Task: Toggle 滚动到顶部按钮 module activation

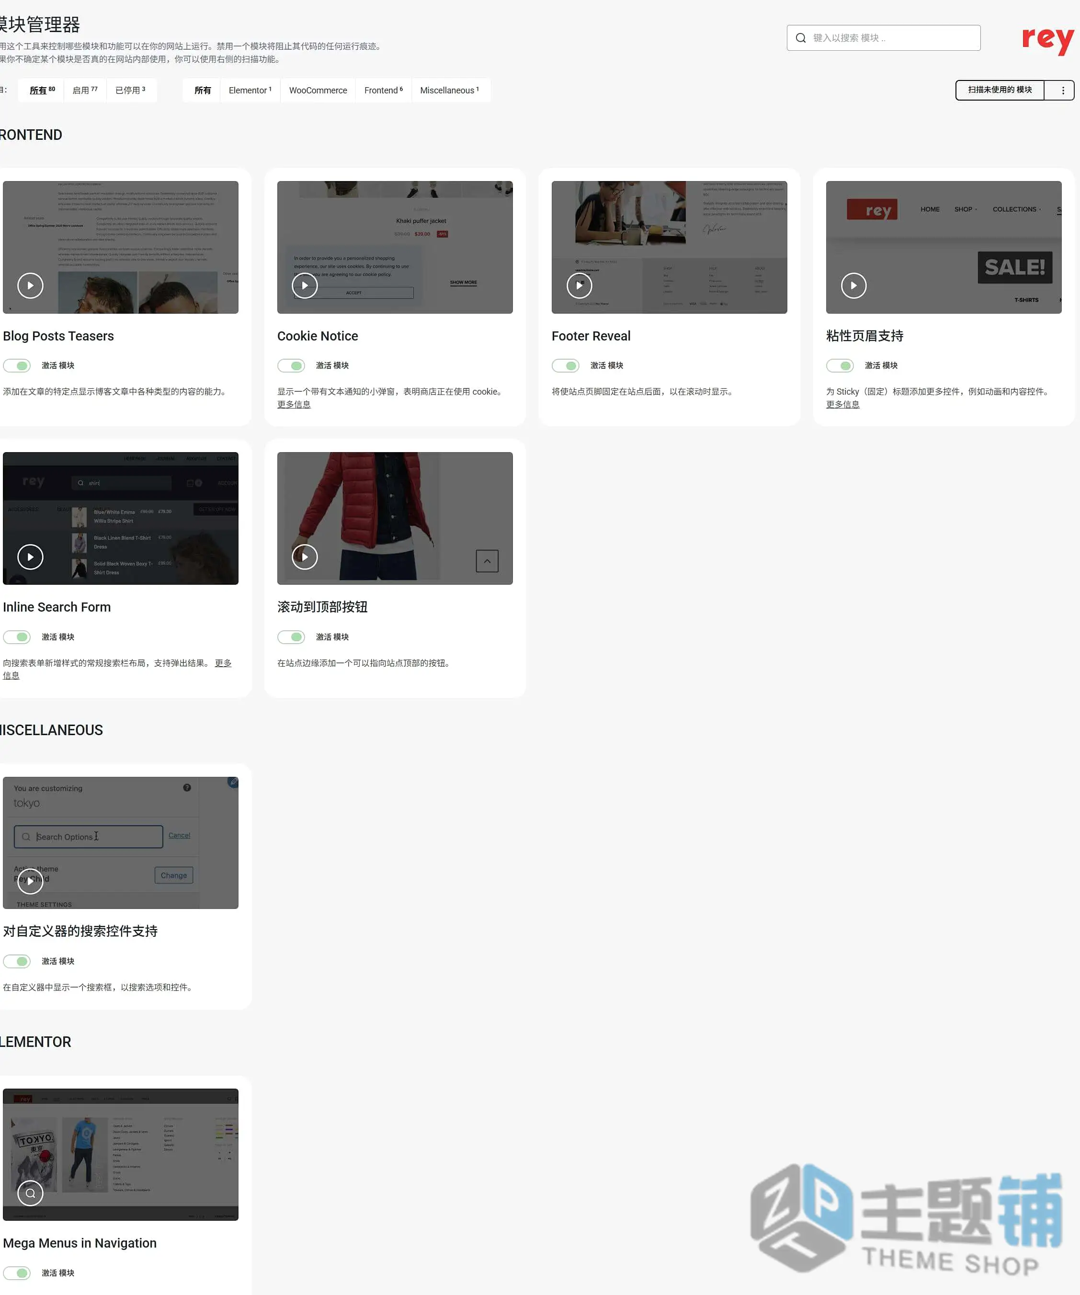Action: (x=291, y=637)
